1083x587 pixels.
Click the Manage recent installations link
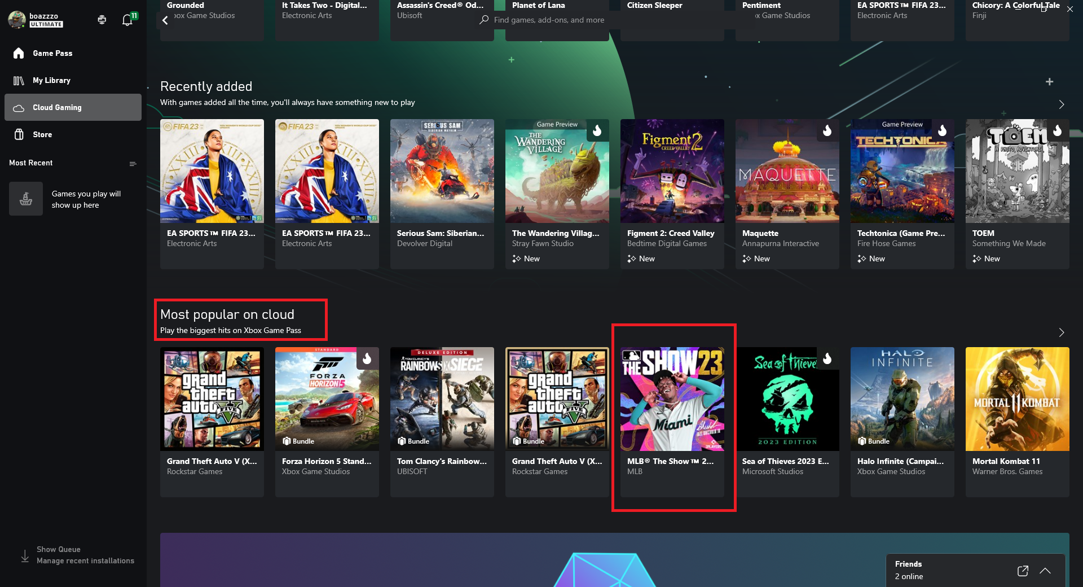pyautogui.click(x=85, y=560)
